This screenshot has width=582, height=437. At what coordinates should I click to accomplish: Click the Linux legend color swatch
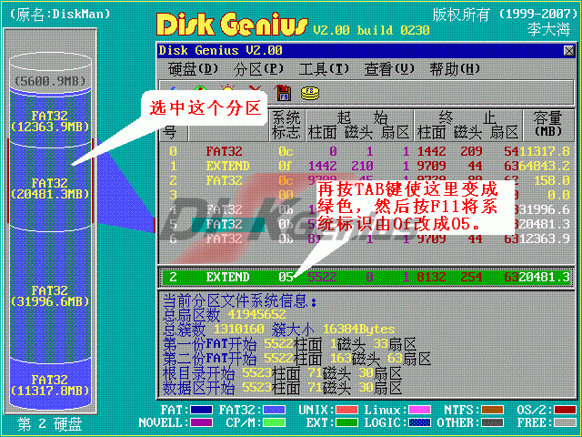point(419,410)
